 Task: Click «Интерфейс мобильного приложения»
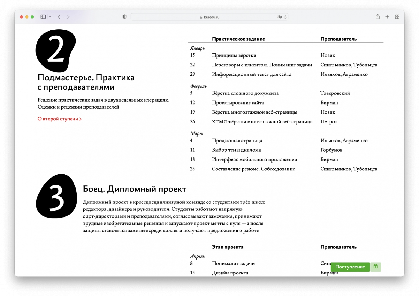point(255,160)
